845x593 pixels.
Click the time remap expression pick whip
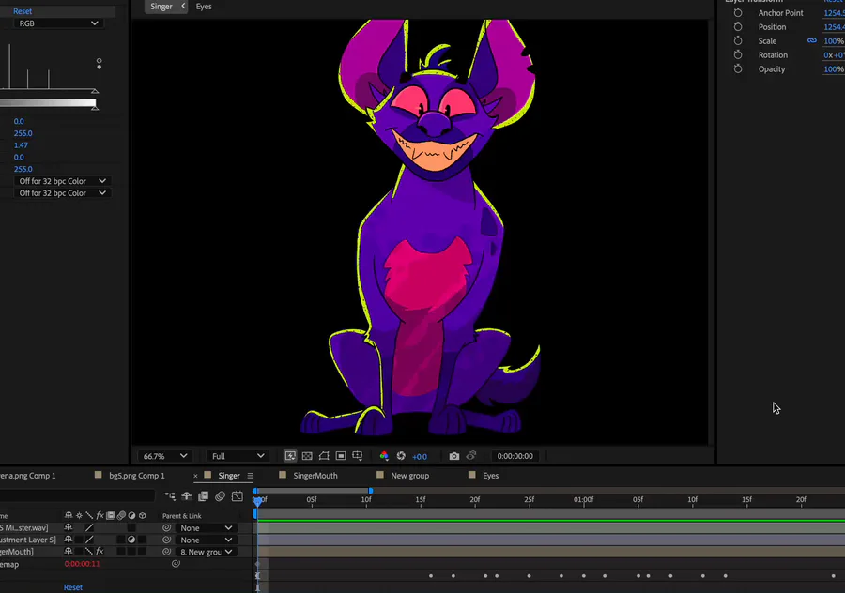click(x=176, y=563)
